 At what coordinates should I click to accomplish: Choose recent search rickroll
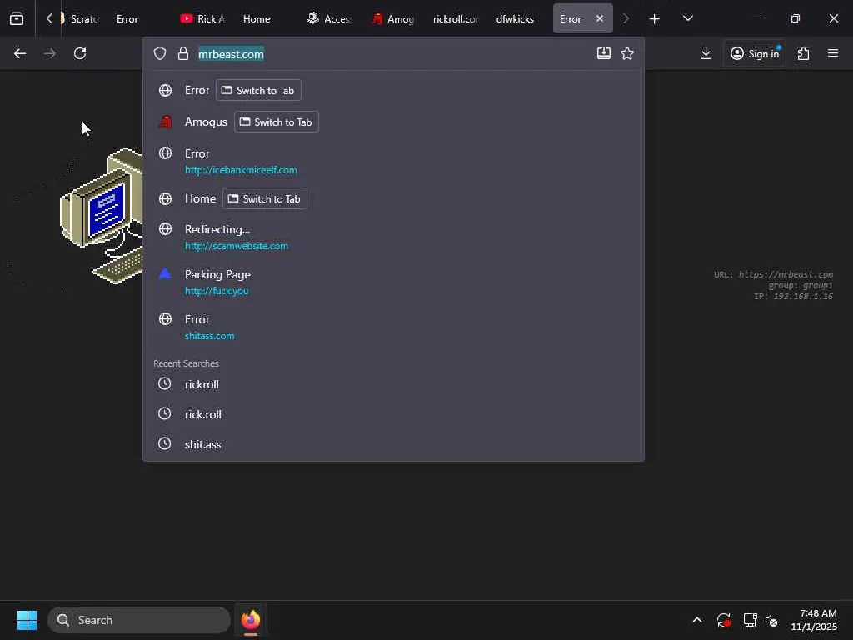point(393,384)
